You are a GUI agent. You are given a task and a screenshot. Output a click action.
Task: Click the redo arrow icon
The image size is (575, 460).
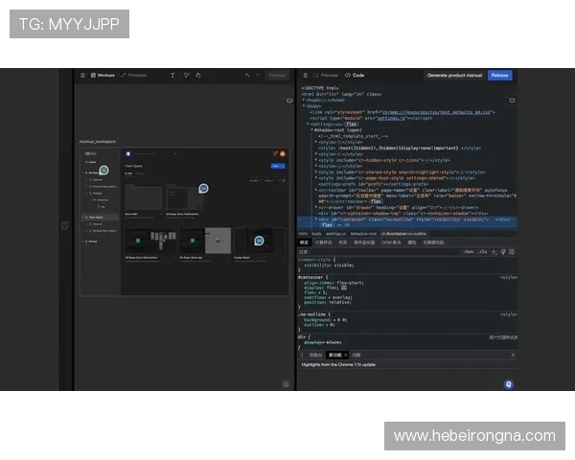pos(258,75)
